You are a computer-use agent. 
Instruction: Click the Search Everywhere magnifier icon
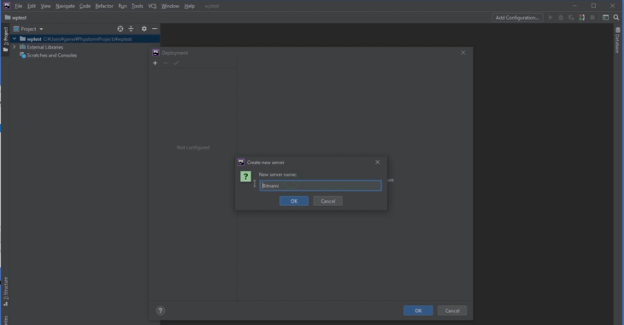click(616, 17)
